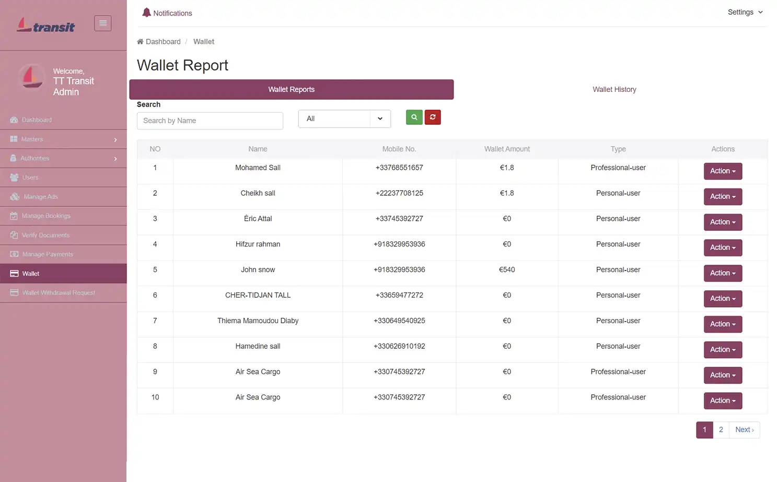Click the Search by Name input field
Screen dimensions: 777x482
point(210,121)
